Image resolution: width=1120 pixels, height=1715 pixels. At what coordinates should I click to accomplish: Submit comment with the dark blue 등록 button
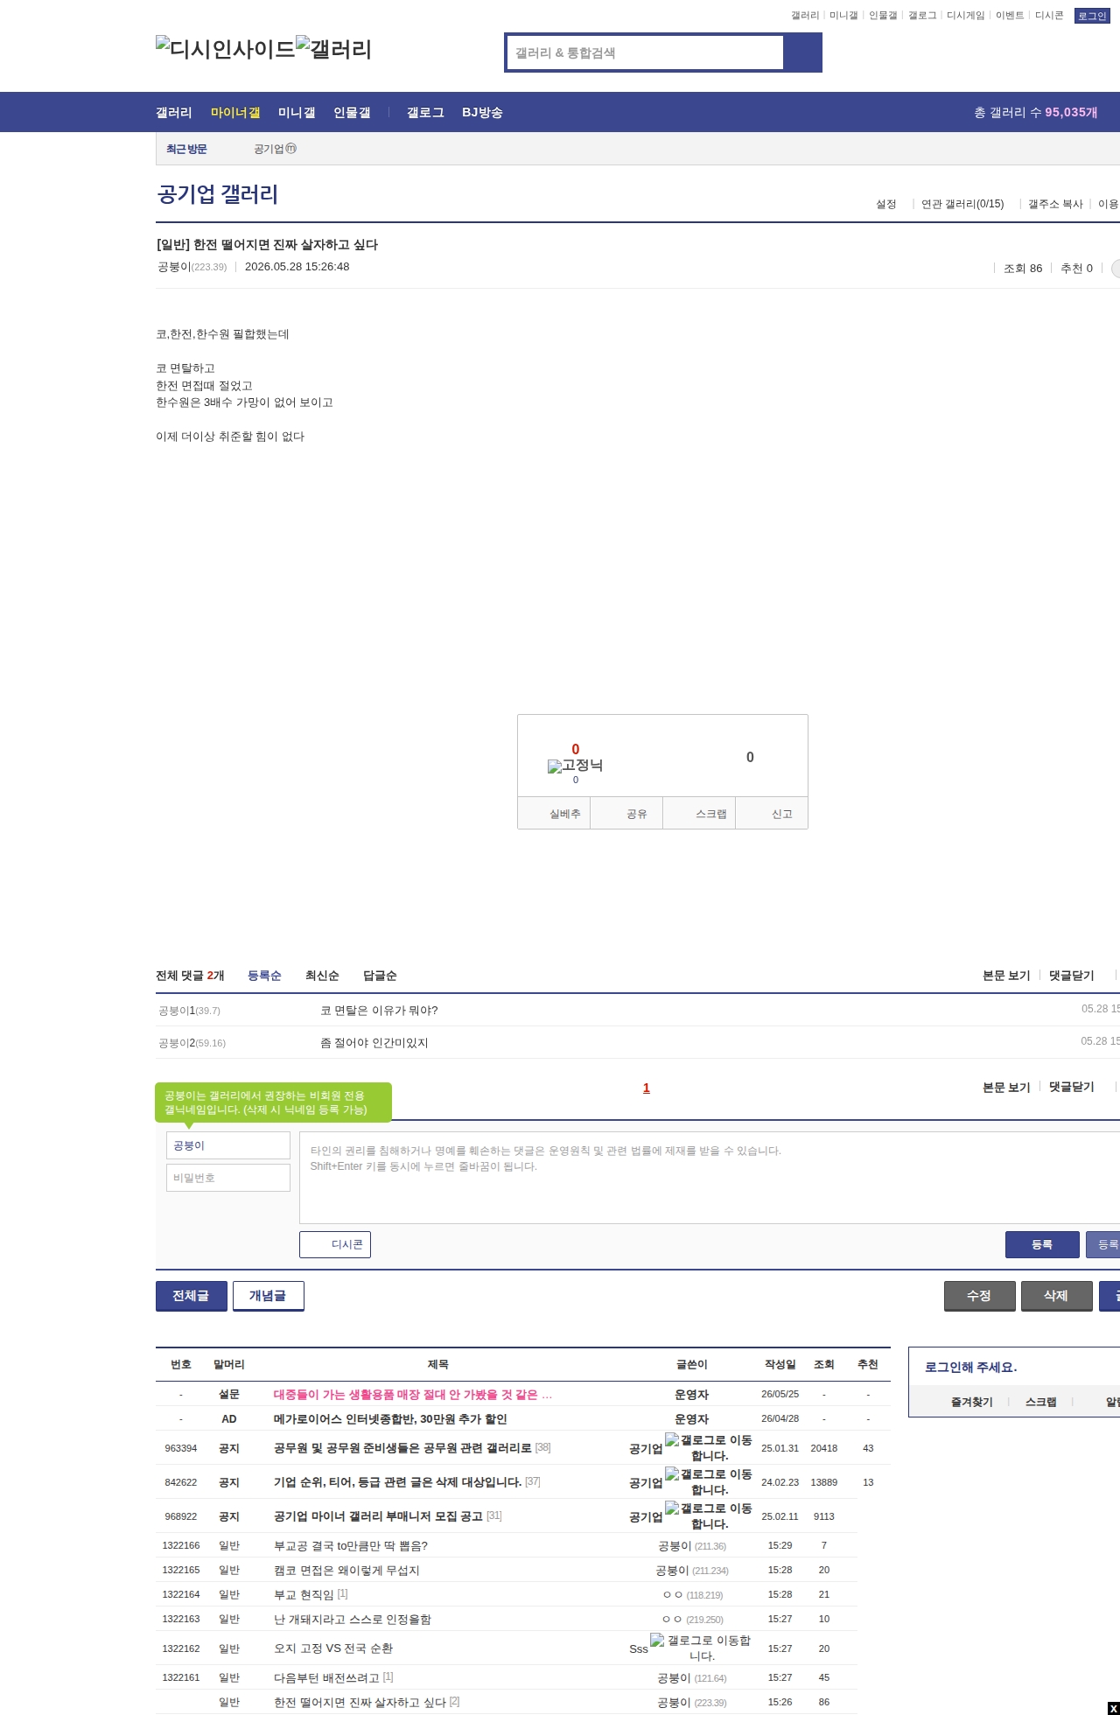(x=1042, y=1244)
